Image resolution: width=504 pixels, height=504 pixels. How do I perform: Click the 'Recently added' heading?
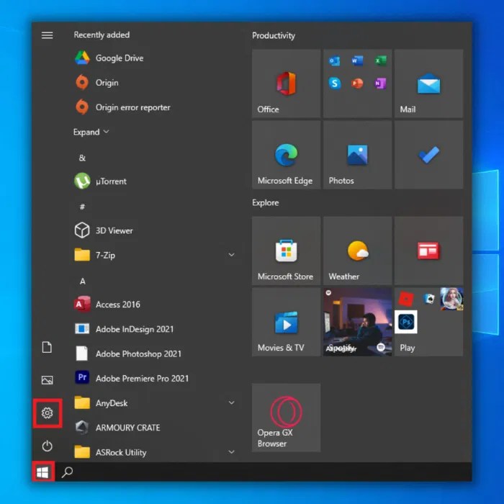pos(102,35)
